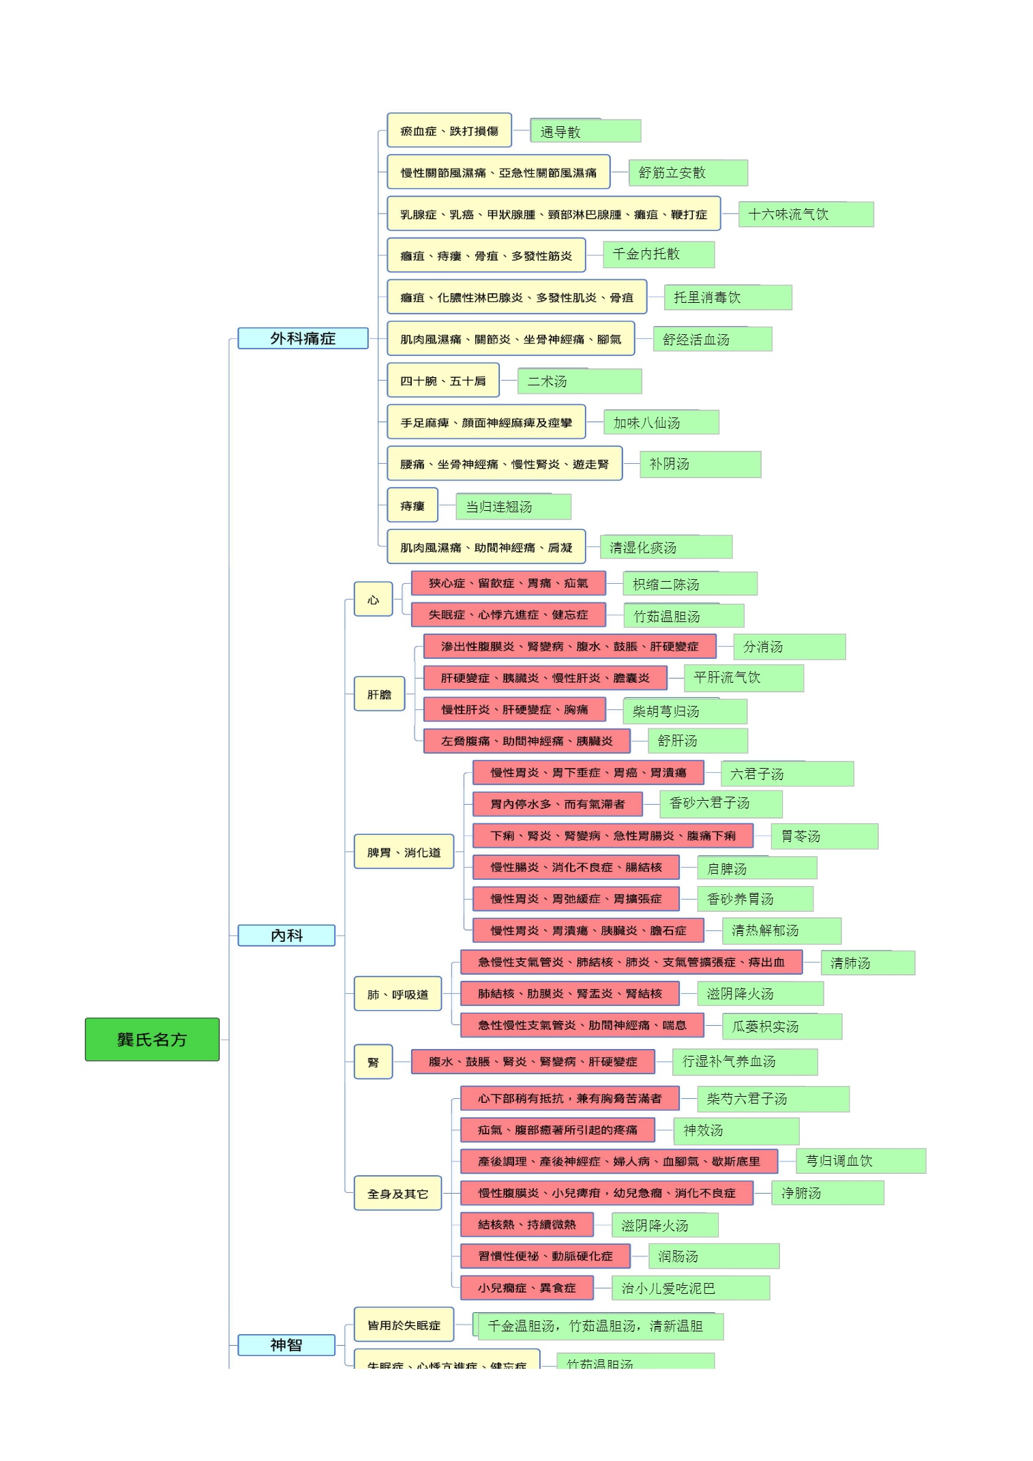Select the 瘀血症、跌打損傷 node
1033x1461 pixels.
coord(449,130)
